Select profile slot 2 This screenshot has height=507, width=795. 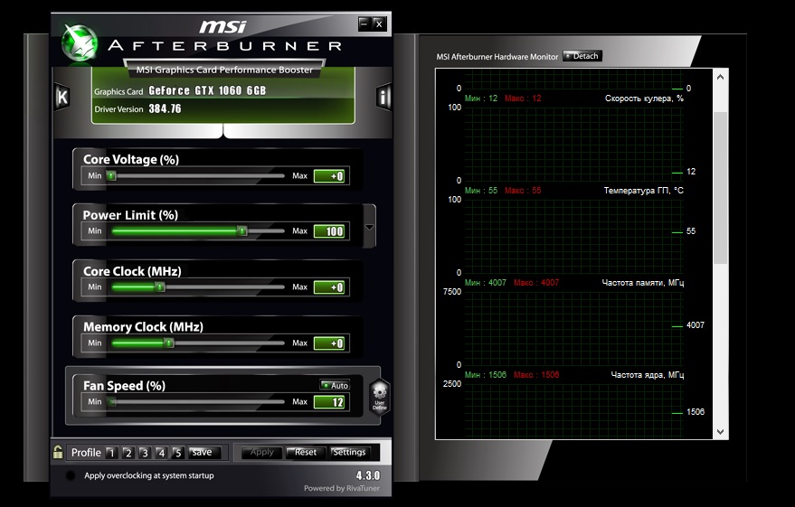(x=128, y=452)
